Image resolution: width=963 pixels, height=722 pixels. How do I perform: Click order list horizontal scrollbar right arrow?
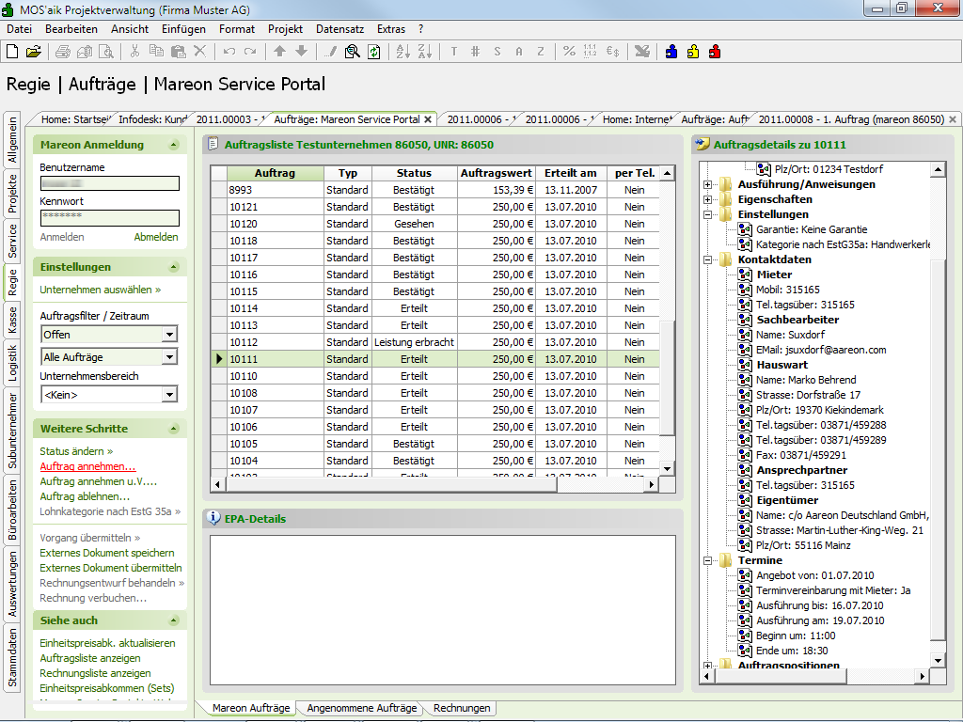coord(652,484)
